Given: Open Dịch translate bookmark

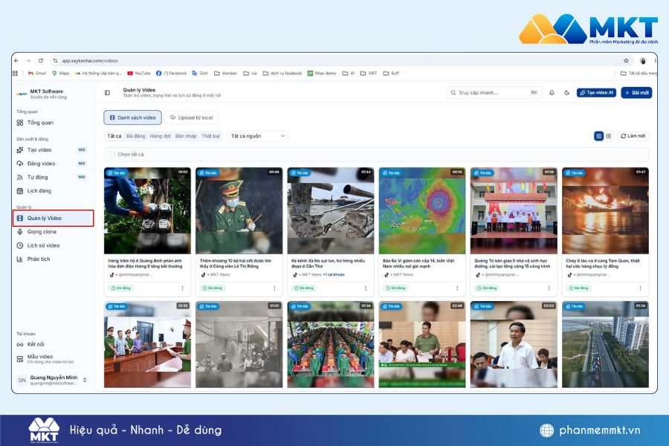Looking at the screenshot, I should (200, 74).
